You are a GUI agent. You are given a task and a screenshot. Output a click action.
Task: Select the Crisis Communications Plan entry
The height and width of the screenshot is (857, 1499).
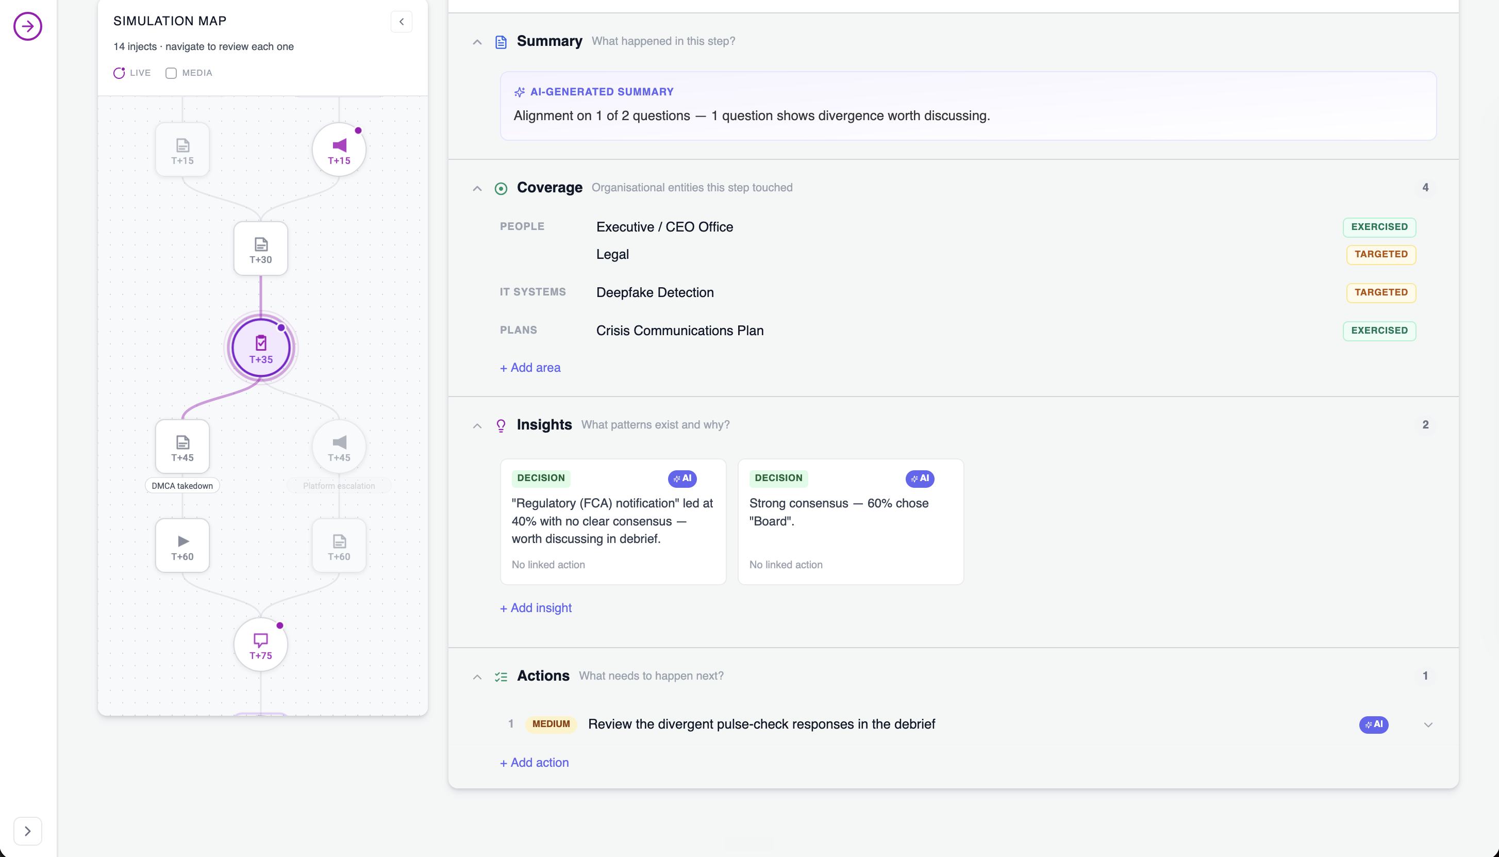click(680, 331)
